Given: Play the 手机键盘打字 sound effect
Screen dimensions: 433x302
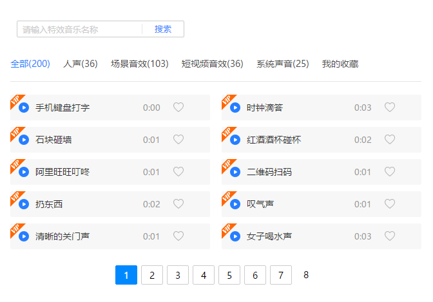Looking at the screenshot, I should coord(24,108).
